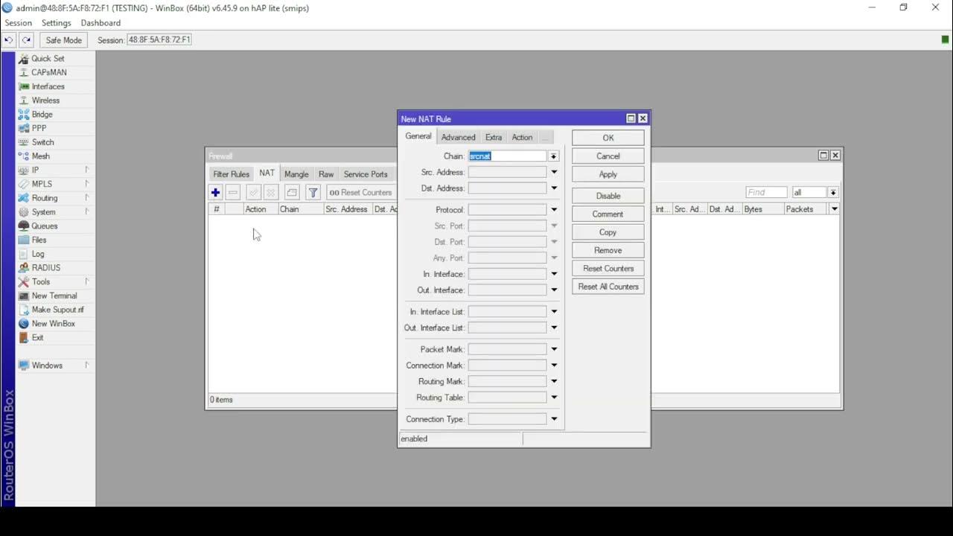The image size is (953, 536).
Task: Switch to the Extra tab
Action: pos(494,137)
